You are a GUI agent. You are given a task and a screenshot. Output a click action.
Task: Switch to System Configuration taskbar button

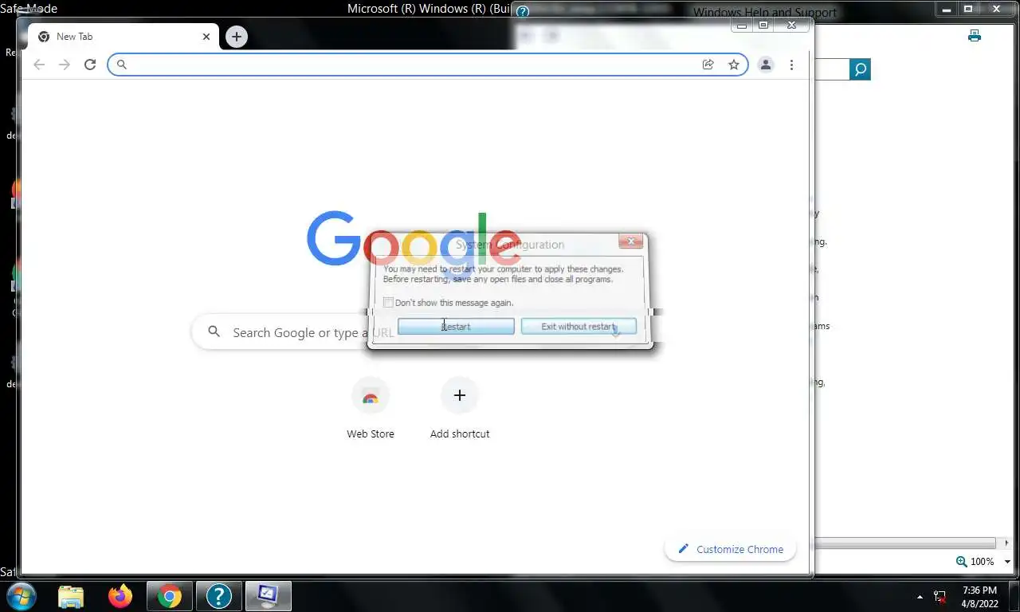click(268, 596)
